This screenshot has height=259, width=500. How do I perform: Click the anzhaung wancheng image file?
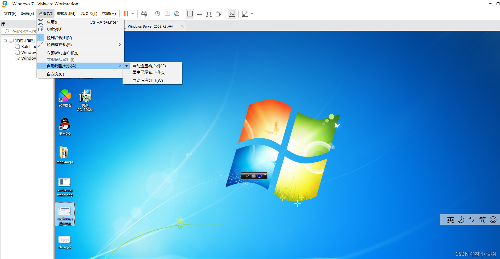(x=65, y=187)
